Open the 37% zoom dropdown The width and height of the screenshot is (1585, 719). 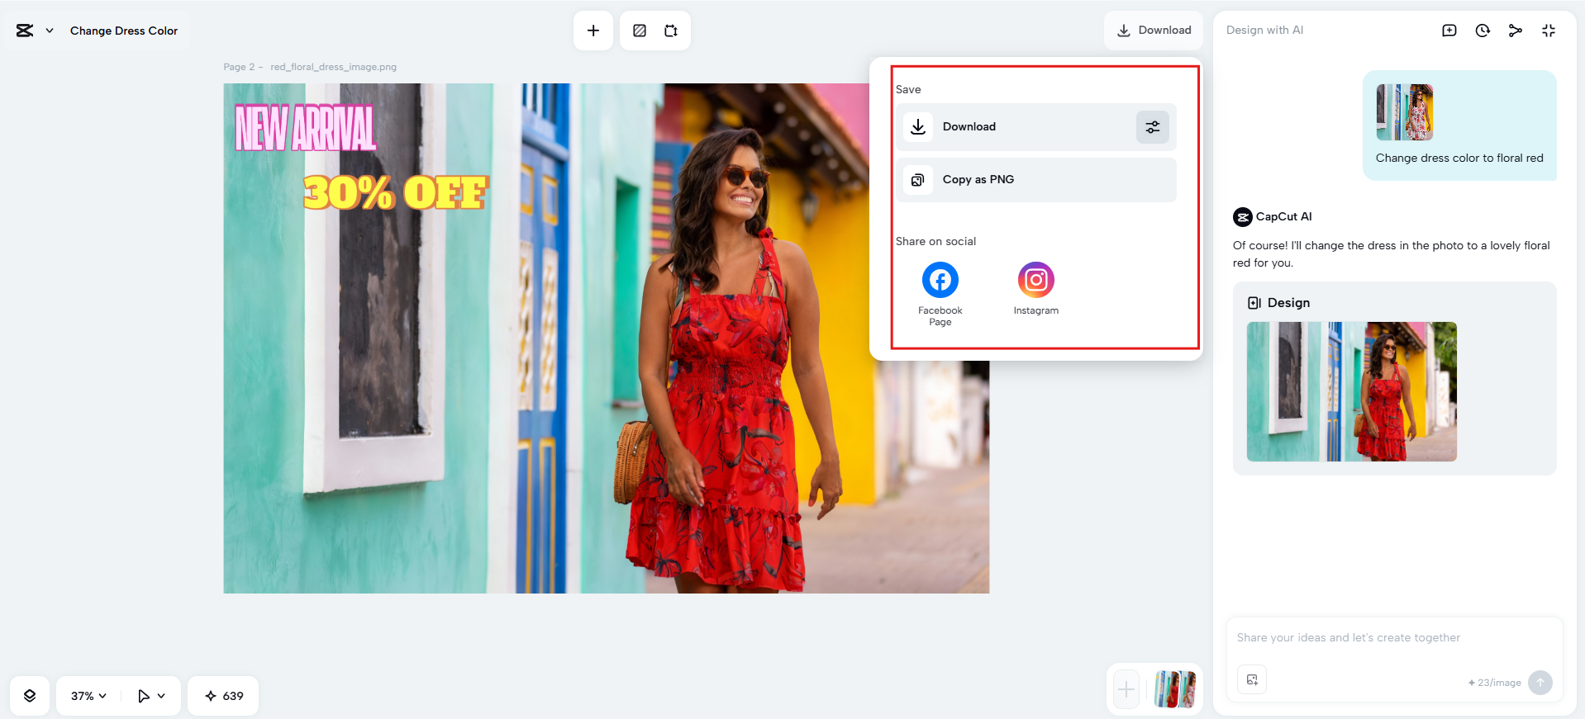coord(88,696)
